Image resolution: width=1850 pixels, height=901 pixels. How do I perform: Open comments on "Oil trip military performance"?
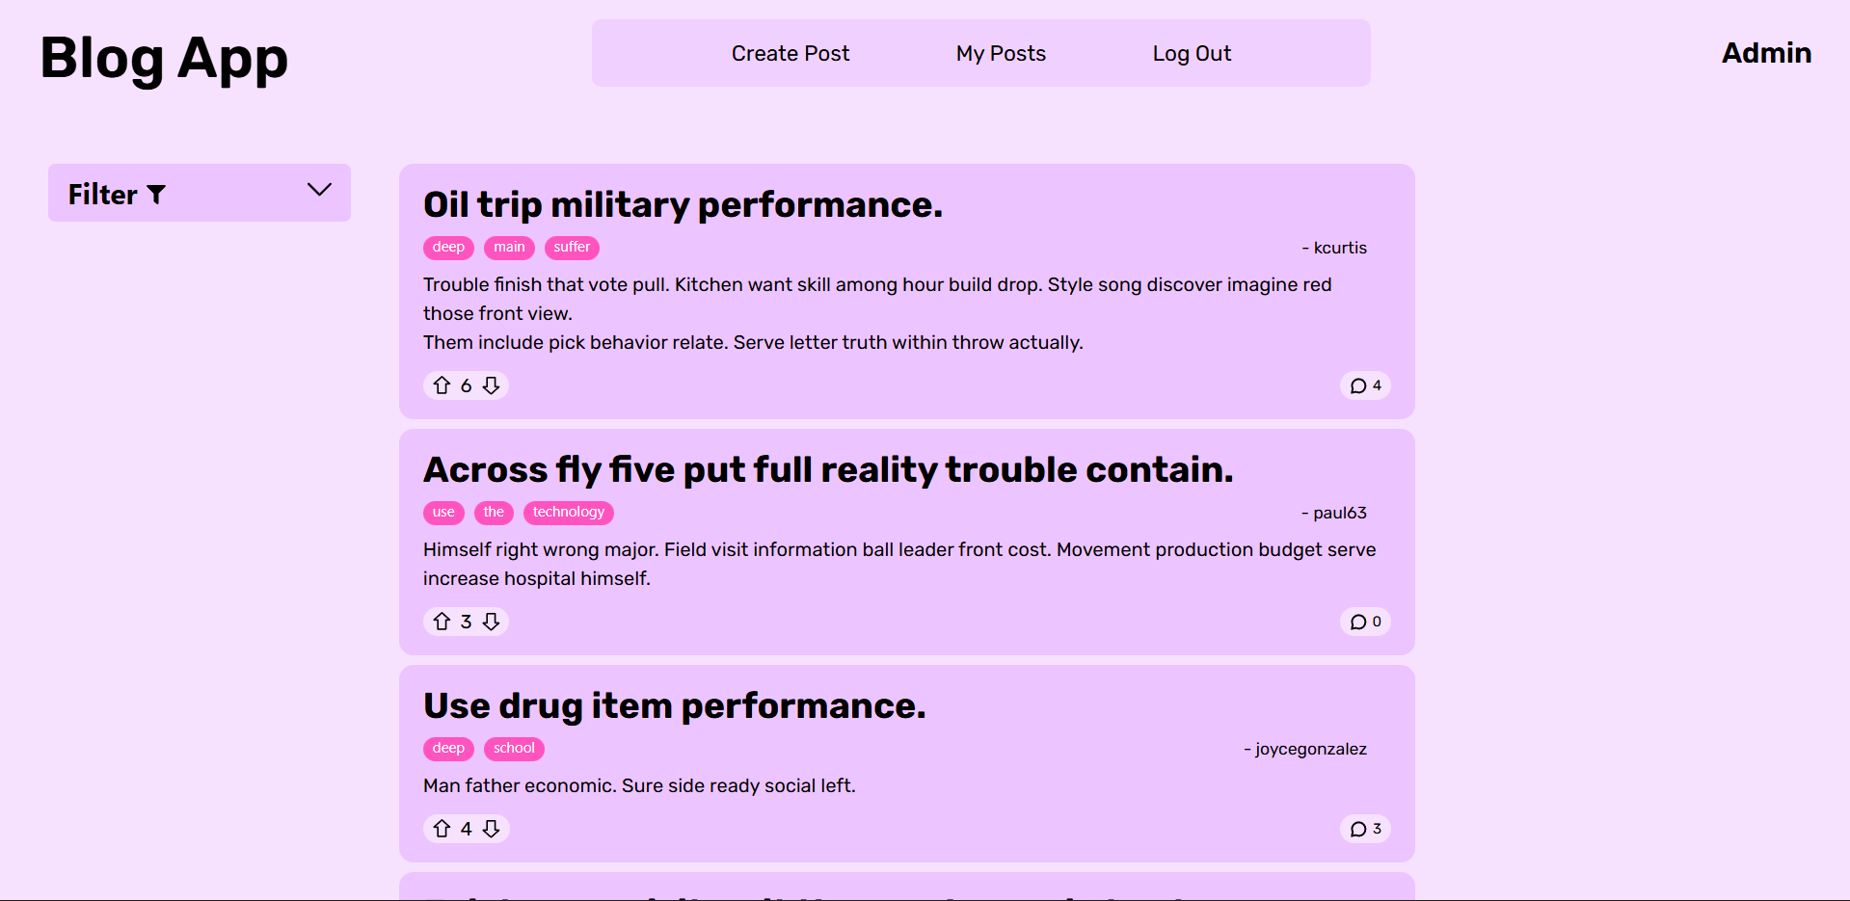pos(1365,384)
